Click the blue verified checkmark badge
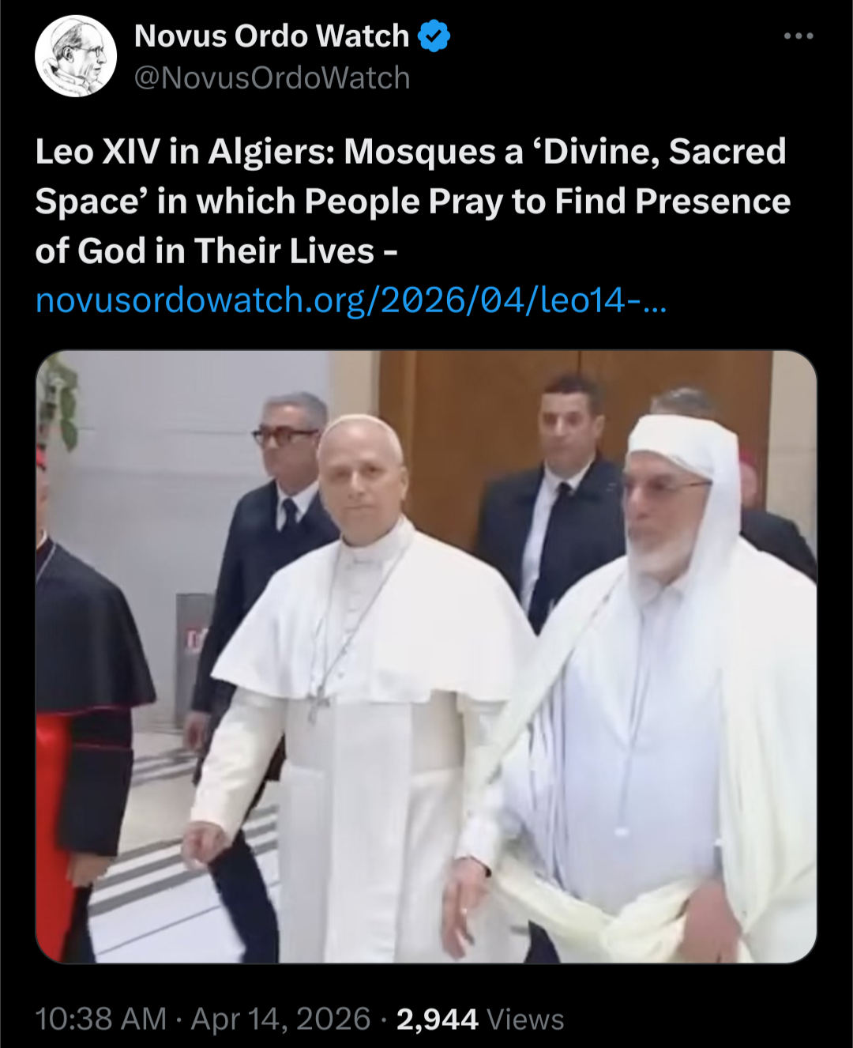Screen dimensions: 853x1048 [x=434, y=36]
